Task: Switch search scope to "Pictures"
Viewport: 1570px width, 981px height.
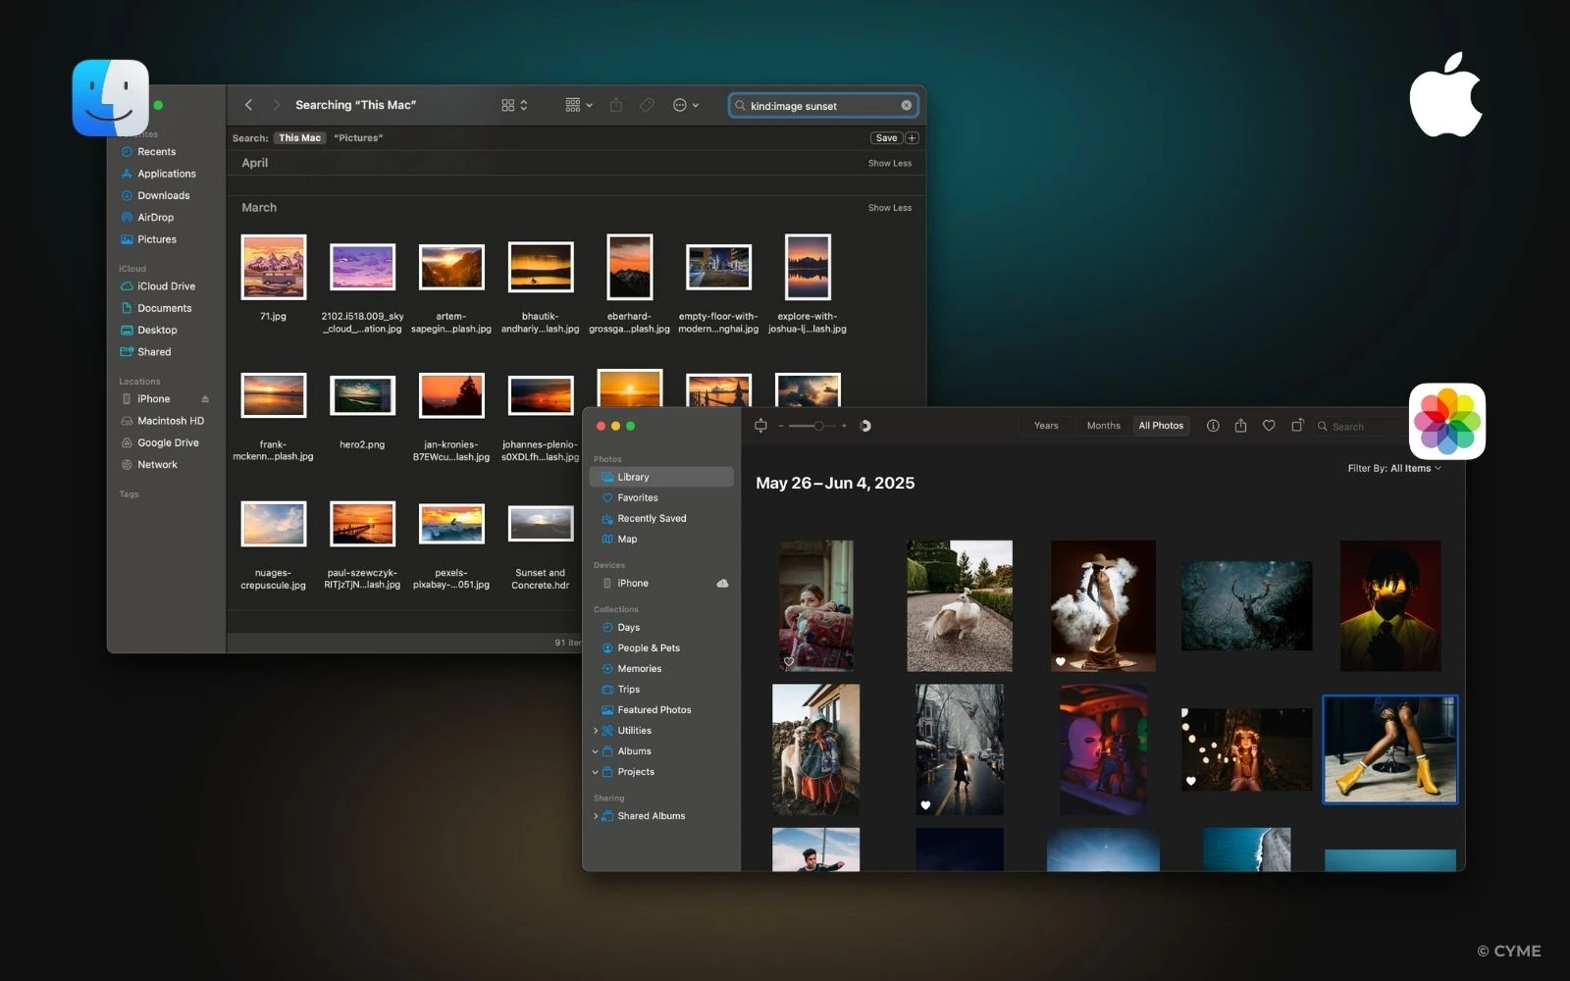Action: click(358, 138)
